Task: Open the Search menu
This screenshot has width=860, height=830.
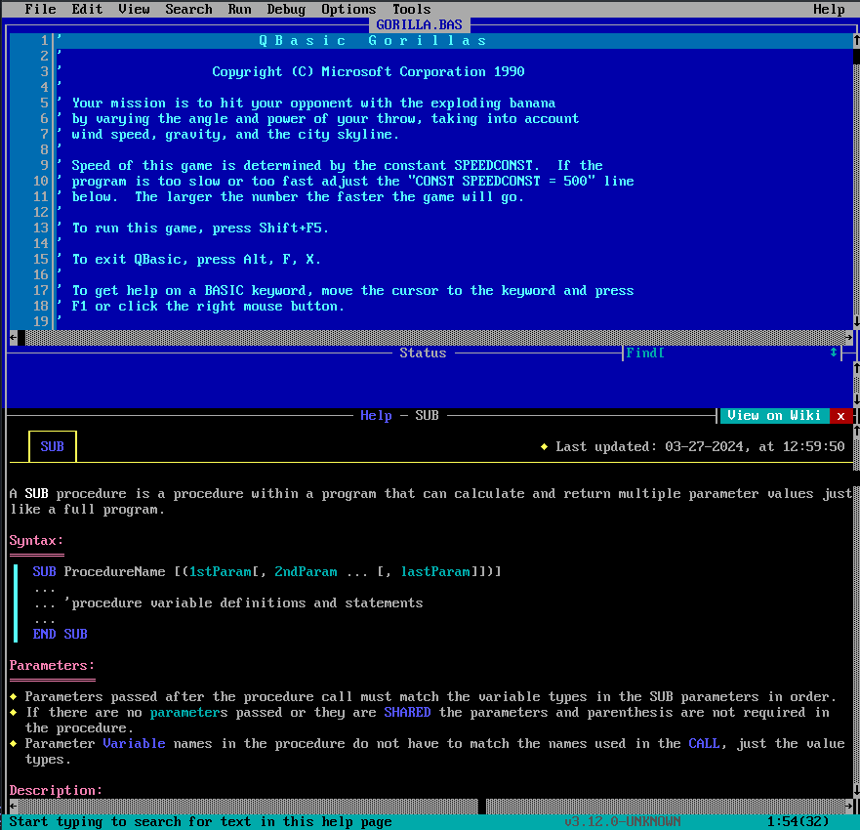Action: [x=188, y=9]
